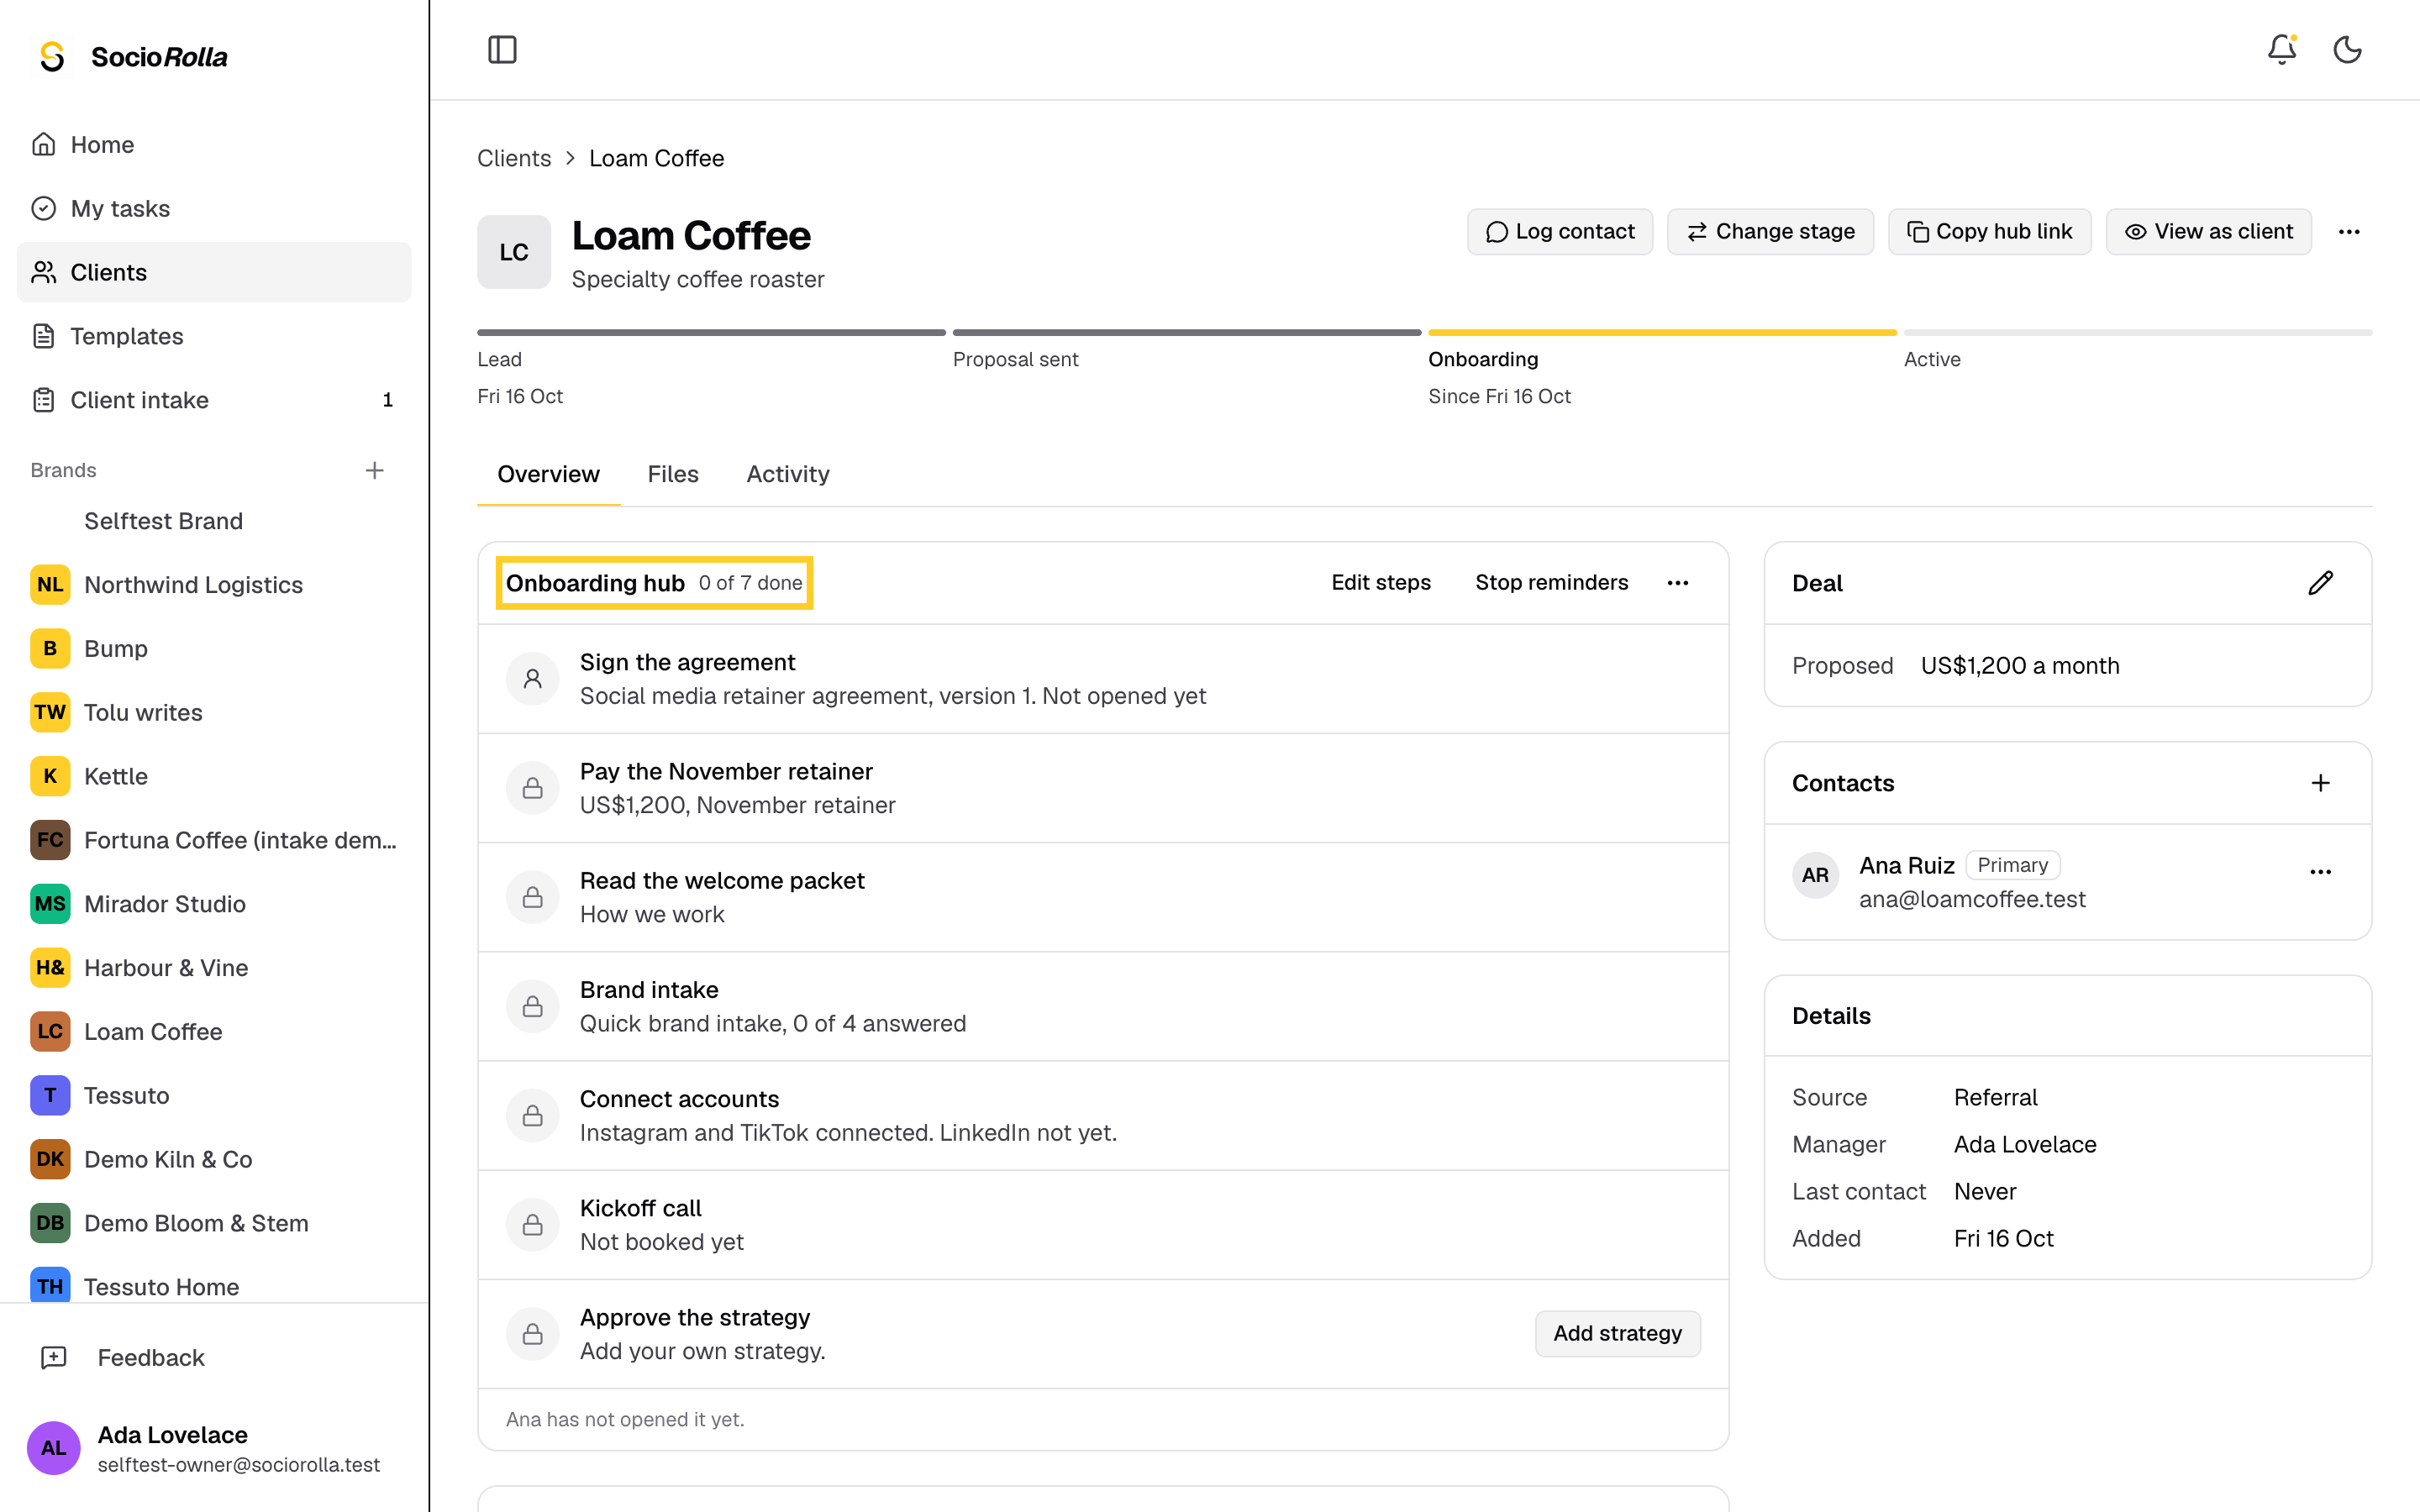This screenshot has height=1512, width=2420.
Task: Click the Kettle brand avatar icon
Action: (50, 776)
